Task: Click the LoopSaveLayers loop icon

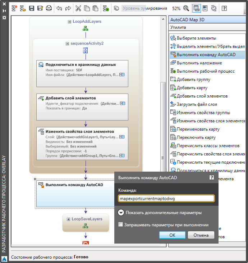Action: click(x=86, y=226)
